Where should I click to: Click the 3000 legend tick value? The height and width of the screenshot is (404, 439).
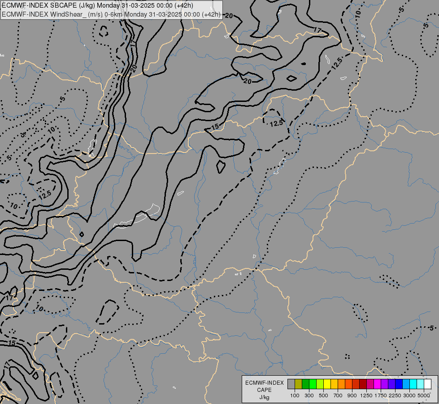pyautogui.click(x=409, y=395)
